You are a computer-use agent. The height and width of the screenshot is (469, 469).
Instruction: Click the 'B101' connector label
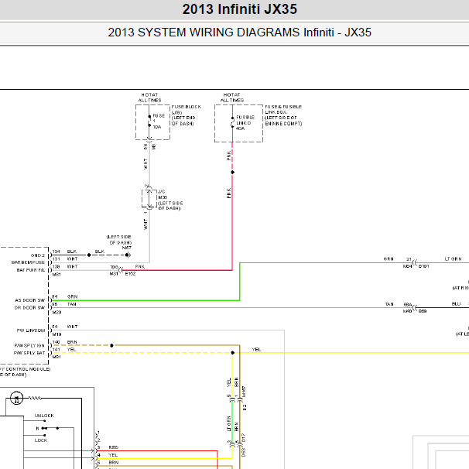tap(423, 266)
